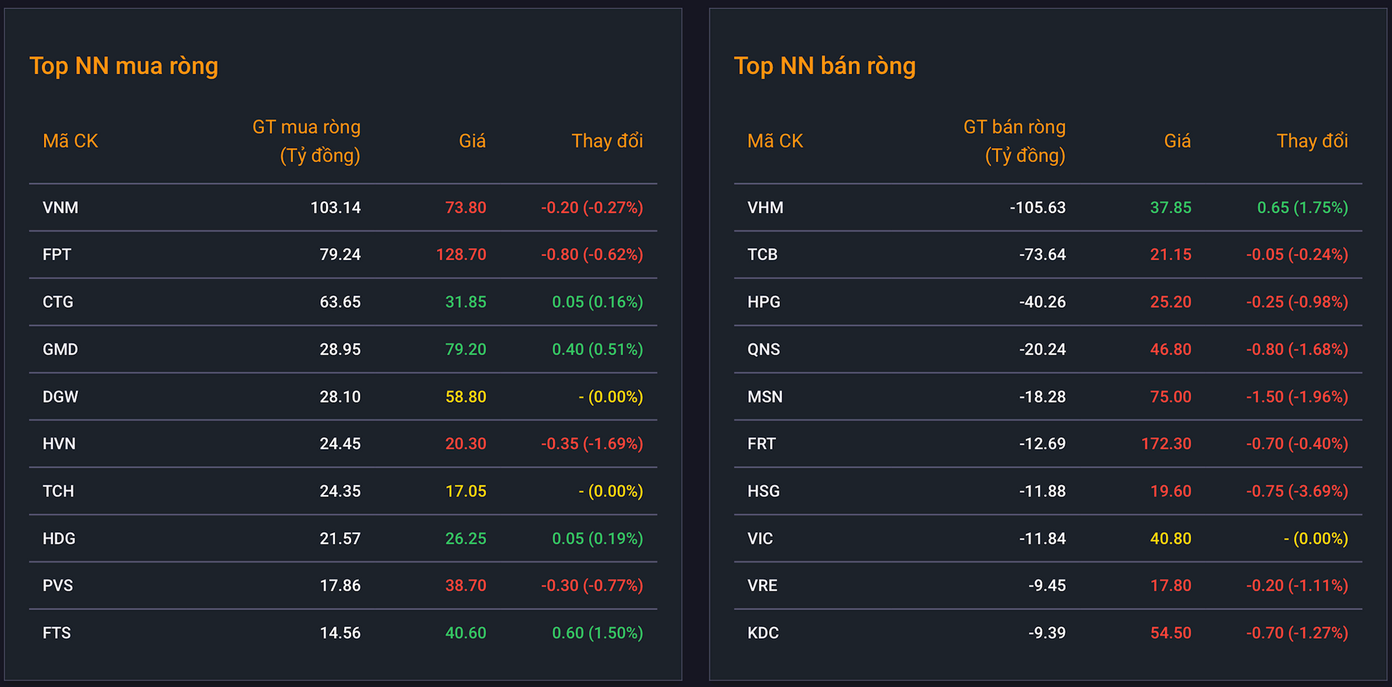Viewport: 1392px width, 687px height.
Task: Select HPG net sell value -40.26
Action: 1043,302
